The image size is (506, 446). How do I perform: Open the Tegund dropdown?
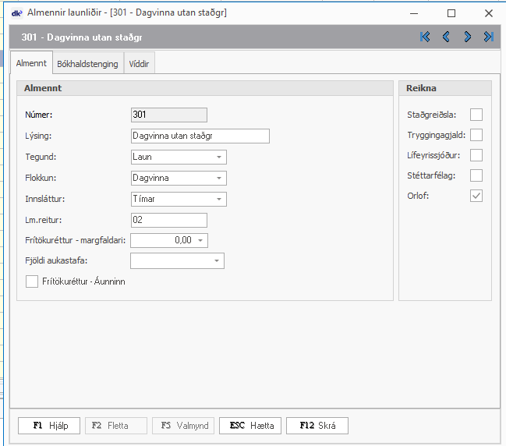pos(219,157)
